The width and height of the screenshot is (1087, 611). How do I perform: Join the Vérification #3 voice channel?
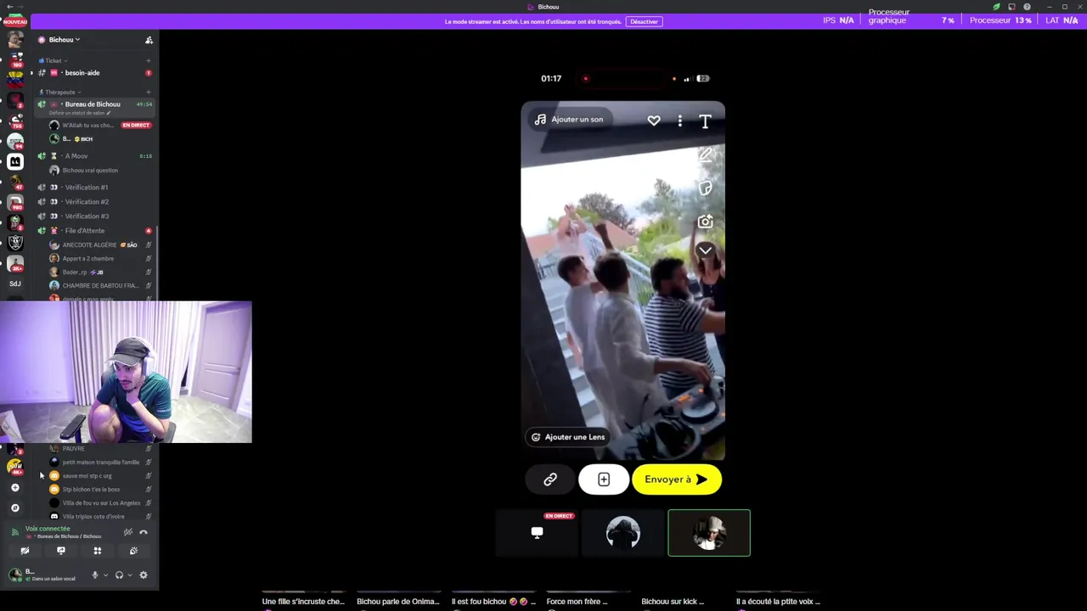click(x=95, y=216)
